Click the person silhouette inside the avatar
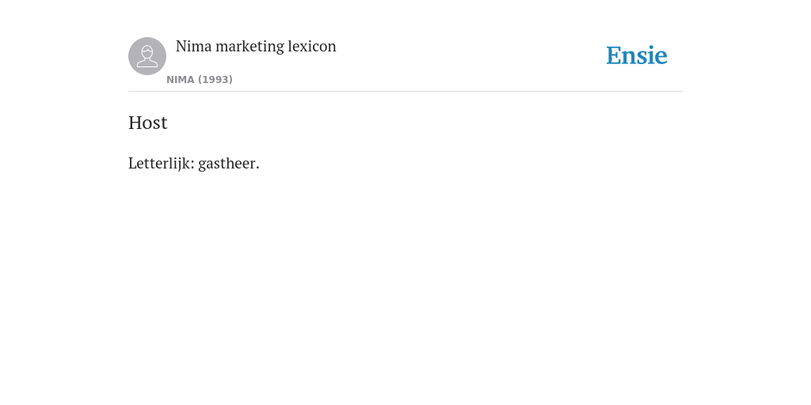Viewport: 811px width, 405px height. click(147, 56)
